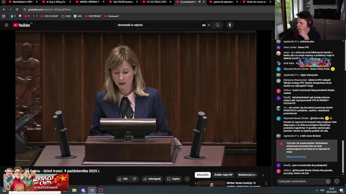Switch to 'Wcale nie narcyz' tab

(257, 2)
